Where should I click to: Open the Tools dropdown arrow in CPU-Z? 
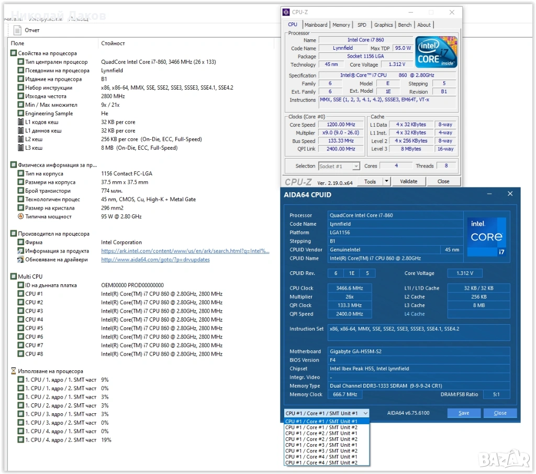click(386, 181)
